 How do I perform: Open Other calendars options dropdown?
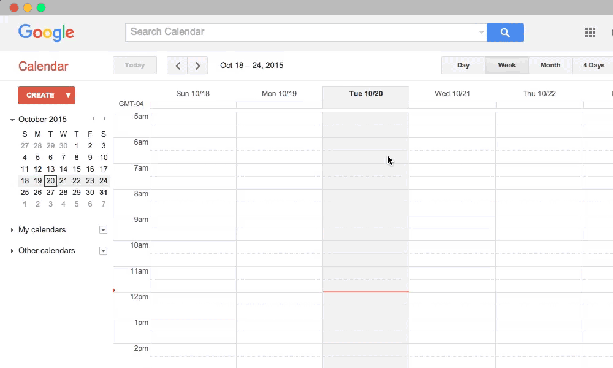pyautogui.click(x=103, y=251)
